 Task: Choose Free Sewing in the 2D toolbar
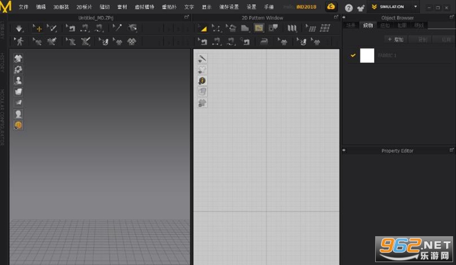pos(231,42)
